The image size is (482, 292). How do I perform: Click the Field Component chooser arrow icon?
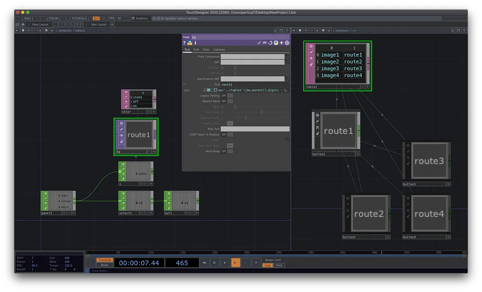287,56
